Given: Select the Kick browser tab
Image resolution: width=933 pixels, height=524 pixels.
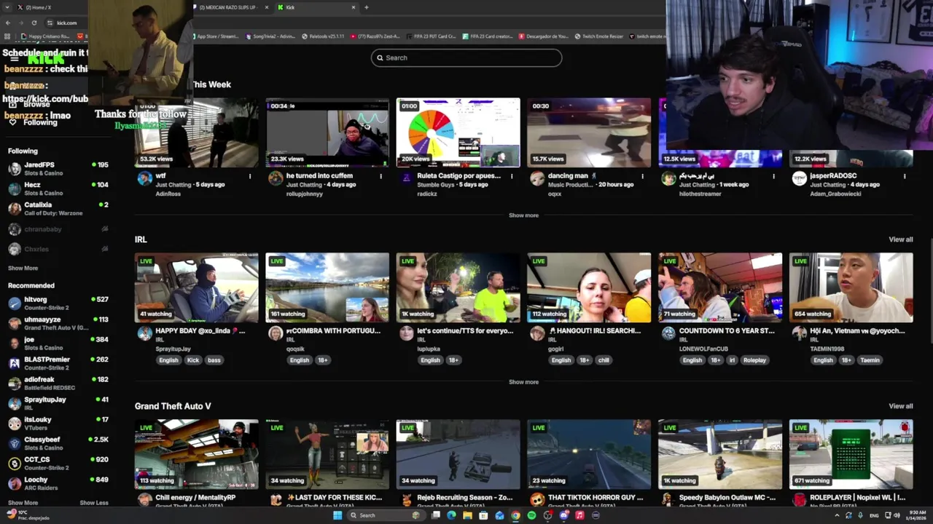Looking at the screenshot, I should pyautogui.click(x=318, y=7).
